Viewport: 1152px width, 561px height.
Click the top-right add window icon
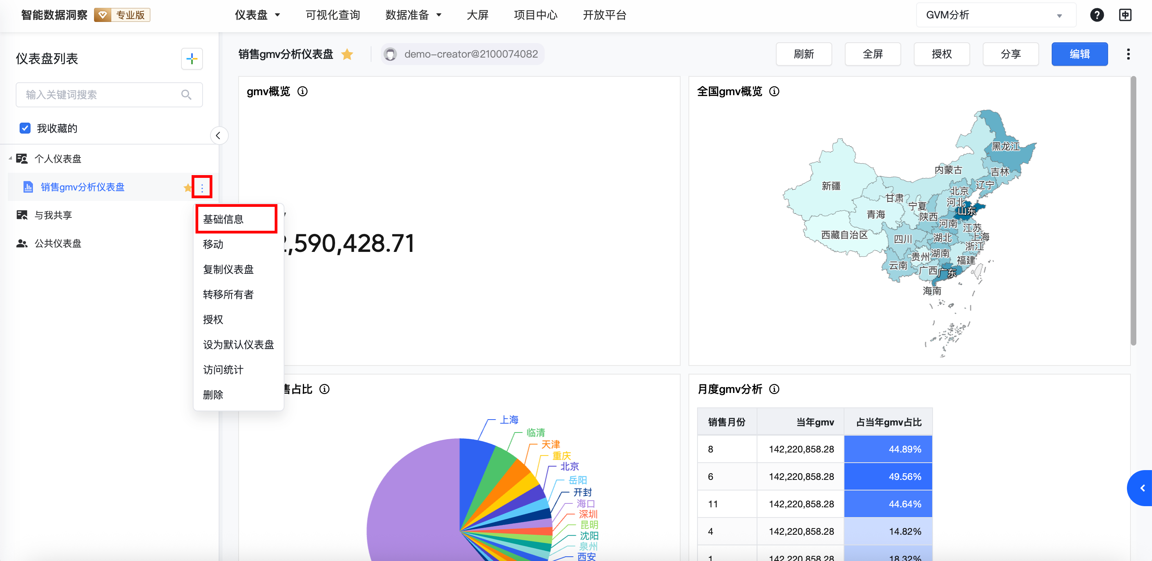(x=1125, y=15)
